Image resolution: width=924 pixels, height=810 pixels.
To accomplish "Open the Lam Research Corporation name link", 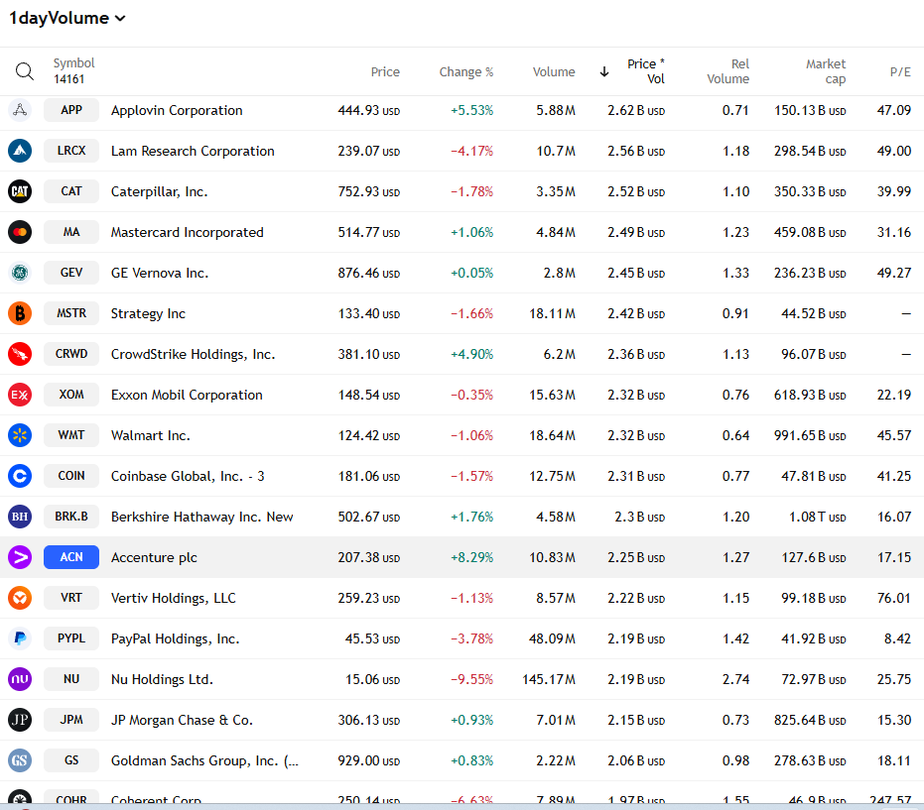I will tap(193, 152).
